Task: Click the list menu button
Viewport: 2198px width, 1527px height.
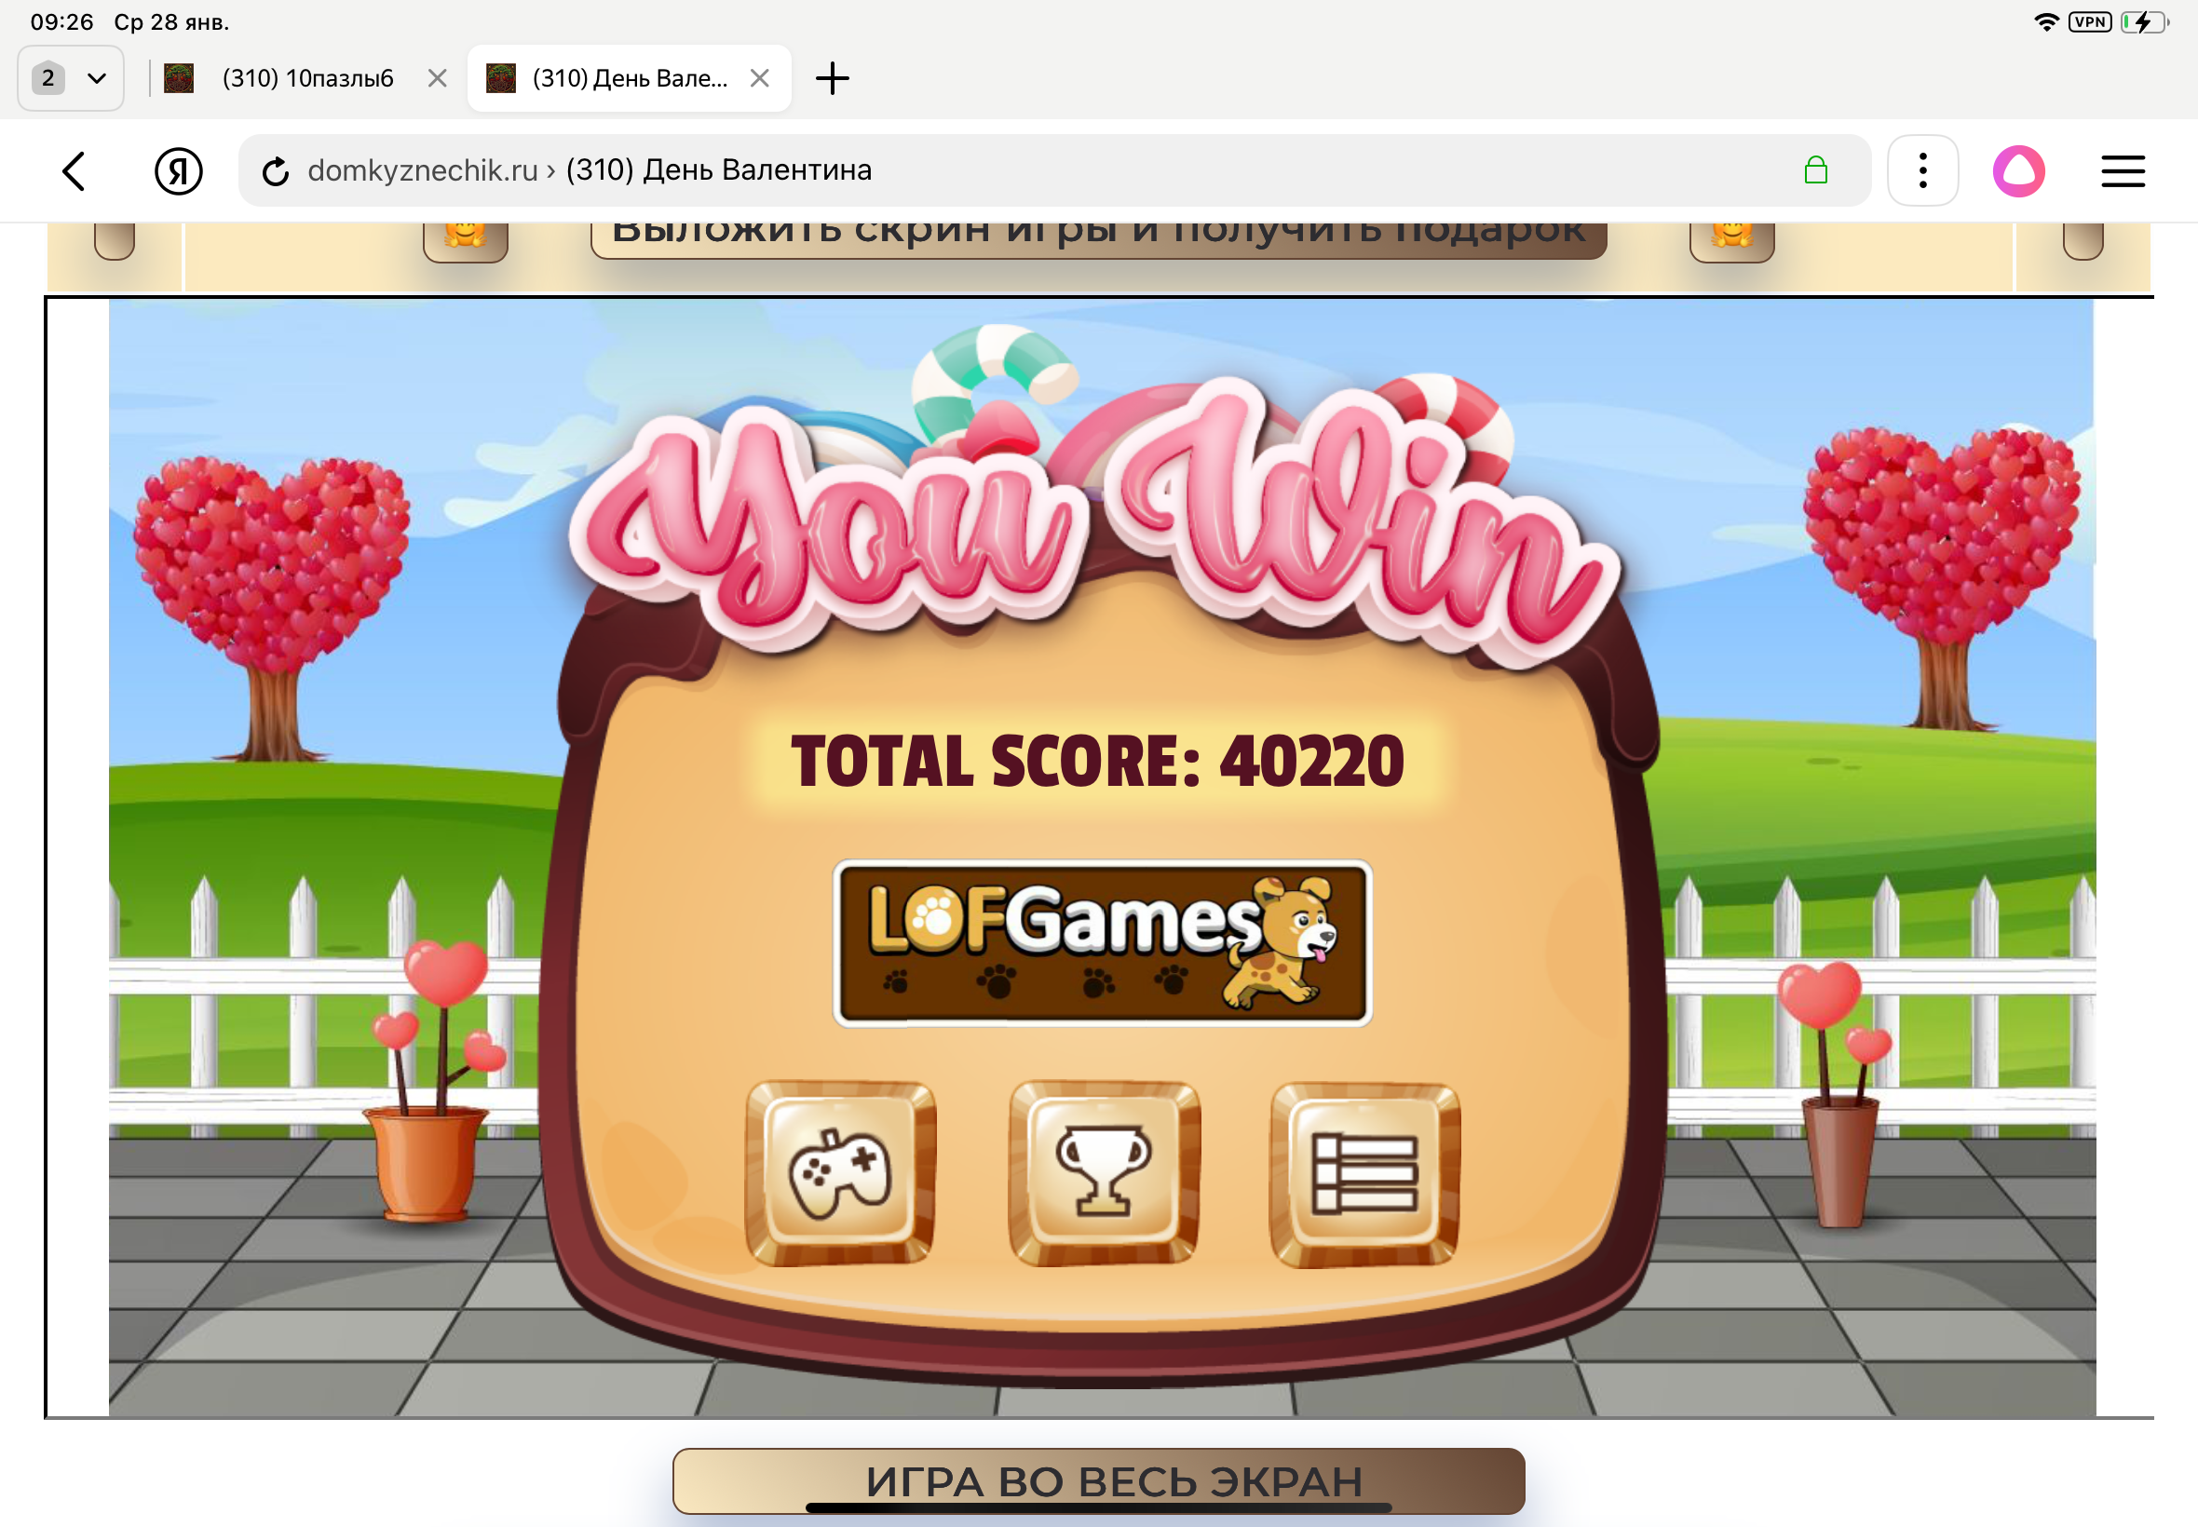Action: 1364,1173
